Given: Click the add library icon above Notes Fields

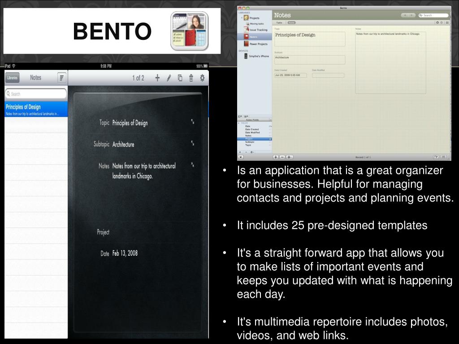Looking at the screenshot, I should (240, 116).
